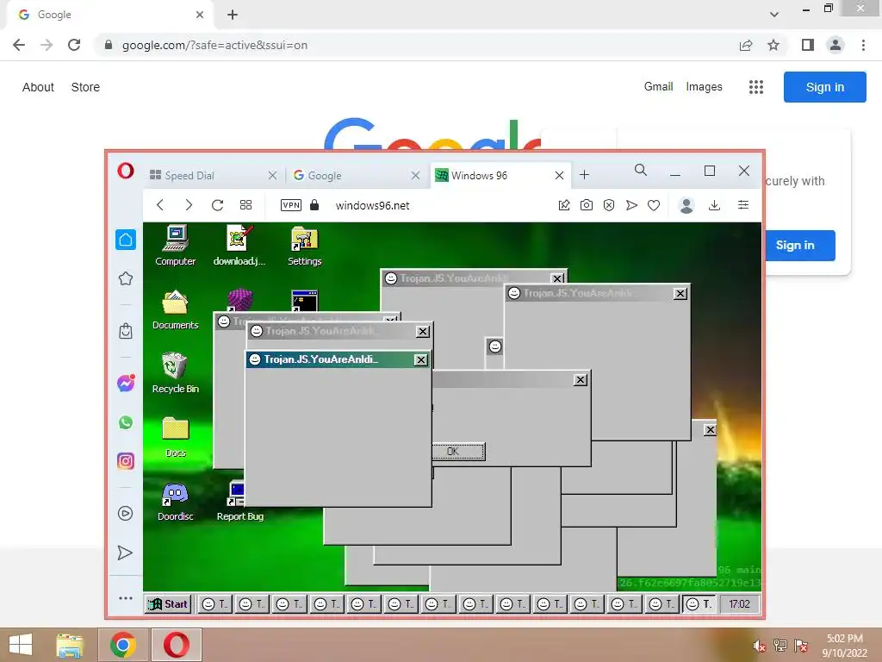The image size is (882, 662).
Task: Click the Windows 96 Start button
Action: point(168,604)
